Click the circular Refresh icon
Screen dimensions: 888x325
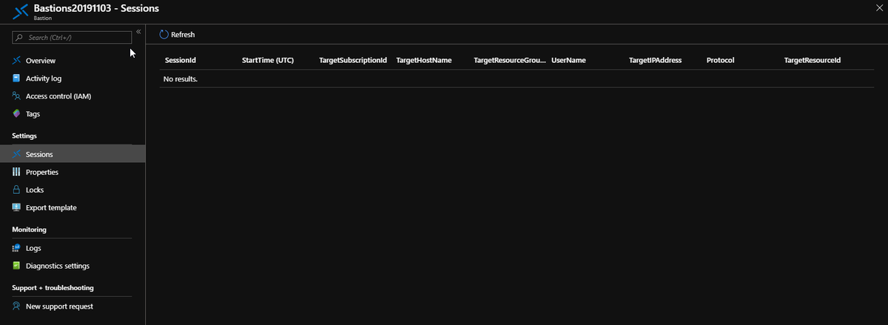[x=164, y=35]
